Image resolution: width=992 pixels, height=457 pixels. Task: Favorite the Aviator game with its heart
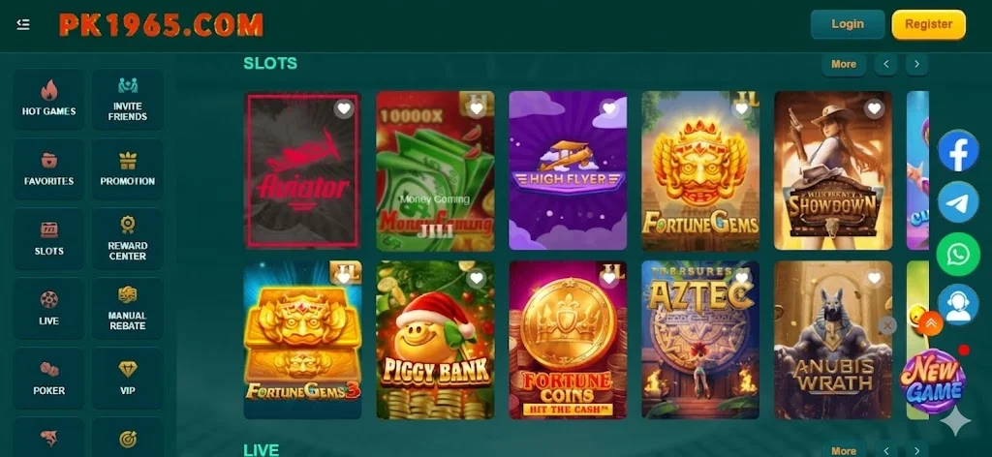344,108
